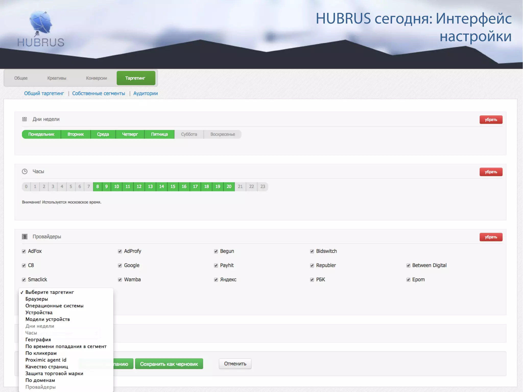
Task: Uncheck the Bidswitch provider
Action: pos(312,251)
